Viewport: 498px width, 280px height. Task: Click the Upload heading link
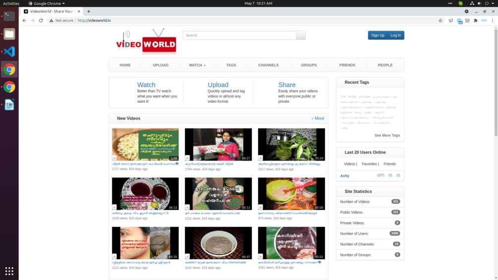pyautogui.click(x=218, y=85)
